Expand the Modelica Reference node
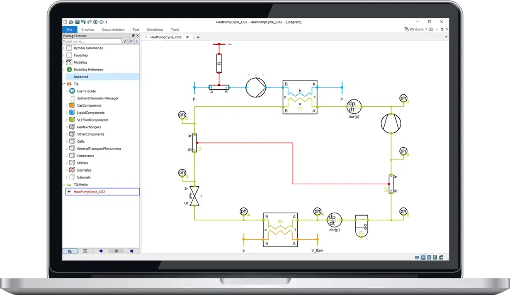 pyautogui.click(x=64, y=70)
